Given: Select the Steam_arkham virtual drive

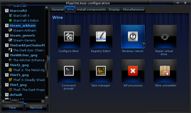Looking at the screenshot, I should tap(22, 25).
